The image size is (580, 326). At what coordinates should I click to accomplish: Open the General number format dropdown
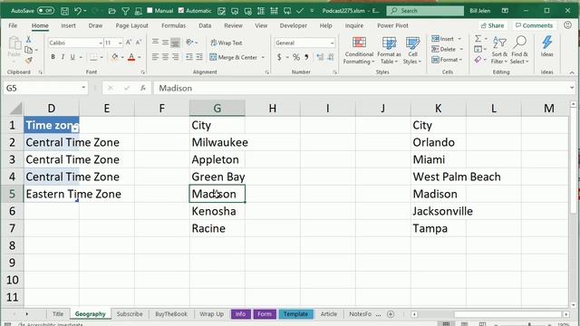[x=332, y=43]
